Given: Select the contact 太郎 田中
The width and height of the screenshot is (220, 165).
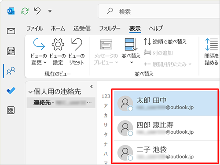Looking at the screenshot, I should point(165,103).
